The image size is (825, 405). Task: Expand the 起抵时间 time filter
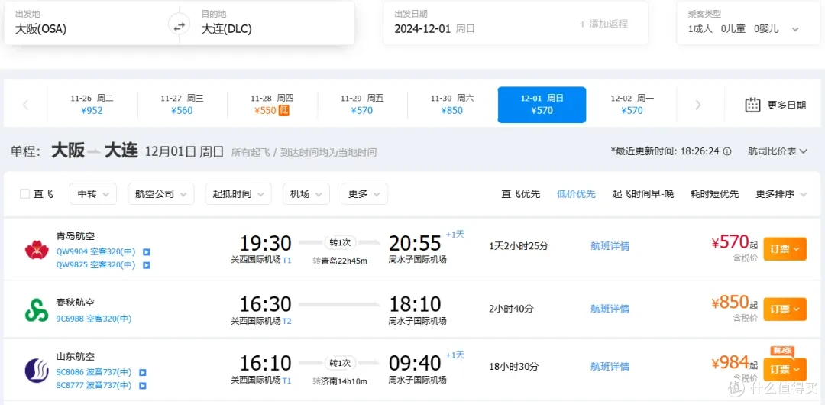click(238, 194)
